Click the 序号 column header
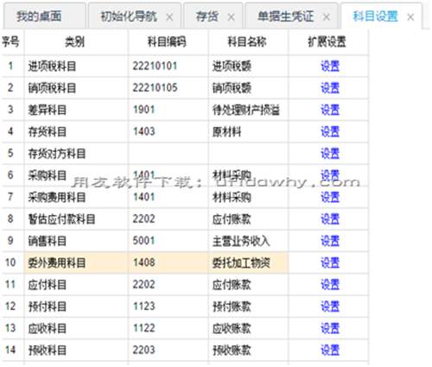The image size is (432, 367). tap(12, 42)
